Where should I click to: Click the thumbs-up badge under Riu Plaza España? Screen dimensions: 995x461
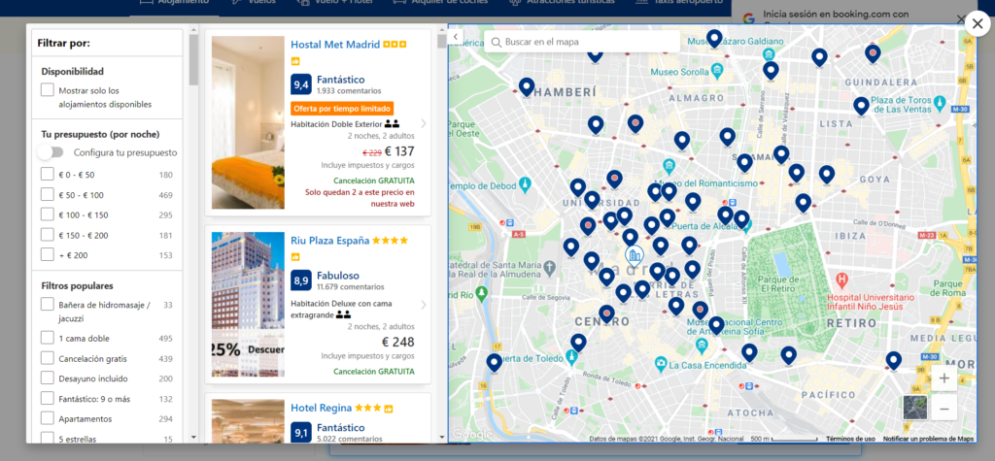coord(295,257)
